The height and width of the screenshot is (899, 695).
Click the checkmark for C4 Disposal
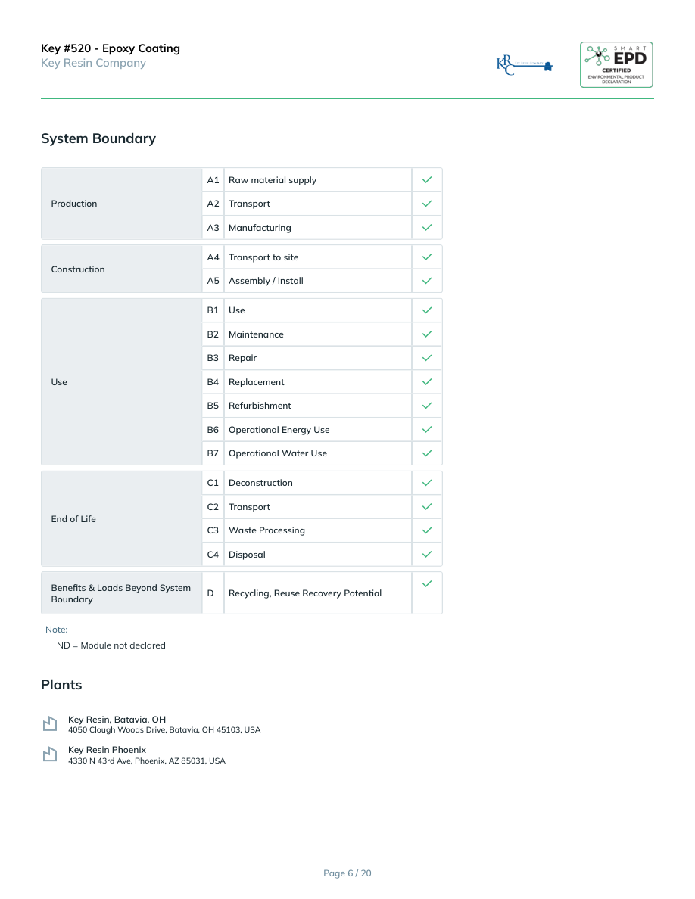pyautogui.click(x=427, y=555)
